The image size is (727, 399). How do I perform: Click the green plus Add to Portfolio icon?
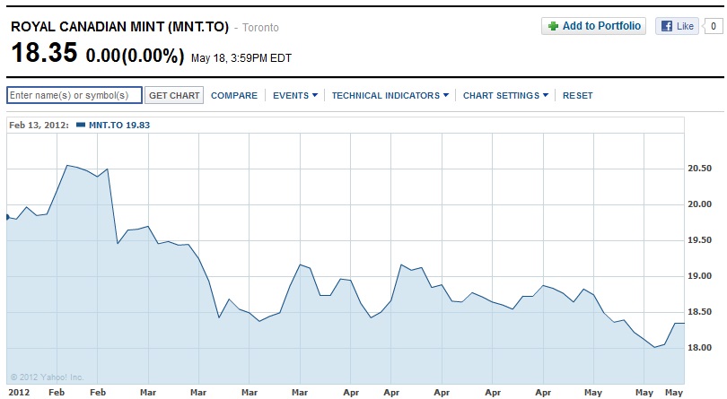click(x=553, y=26)
